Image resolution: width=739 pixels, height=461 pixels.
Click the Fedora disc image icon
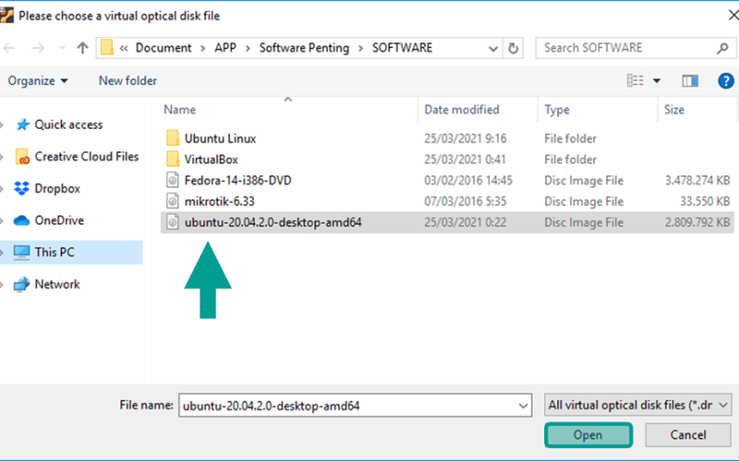pyautogui.click(x=173, y=181)
